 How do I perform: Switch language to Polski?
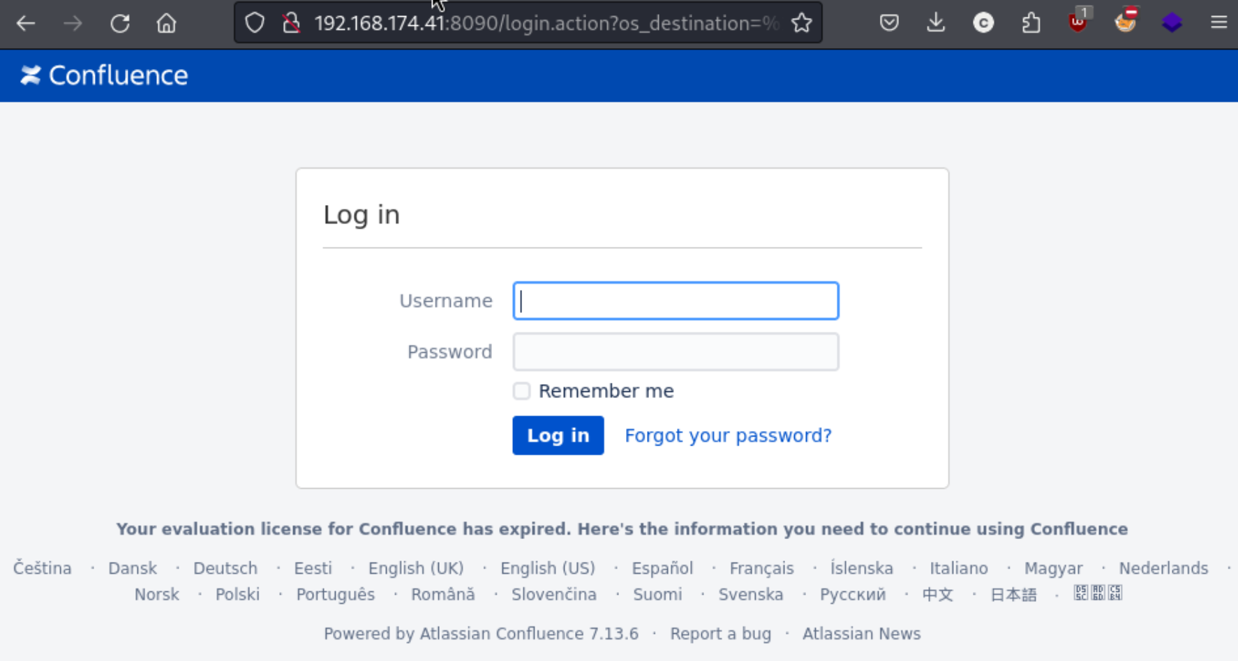(x=237, y=595)
